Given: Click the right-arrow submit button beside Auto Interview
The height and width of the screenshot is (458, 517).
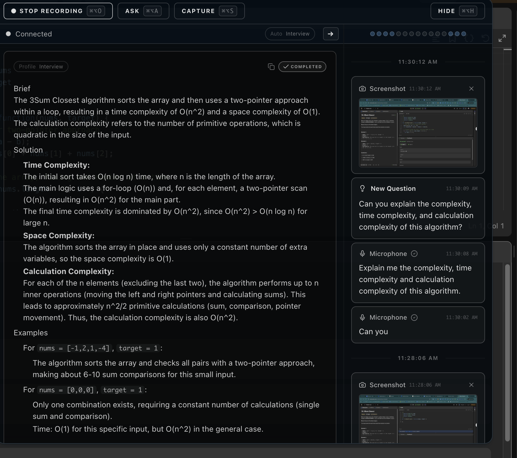Looking at the screenshot, I should tap(330, 34).
